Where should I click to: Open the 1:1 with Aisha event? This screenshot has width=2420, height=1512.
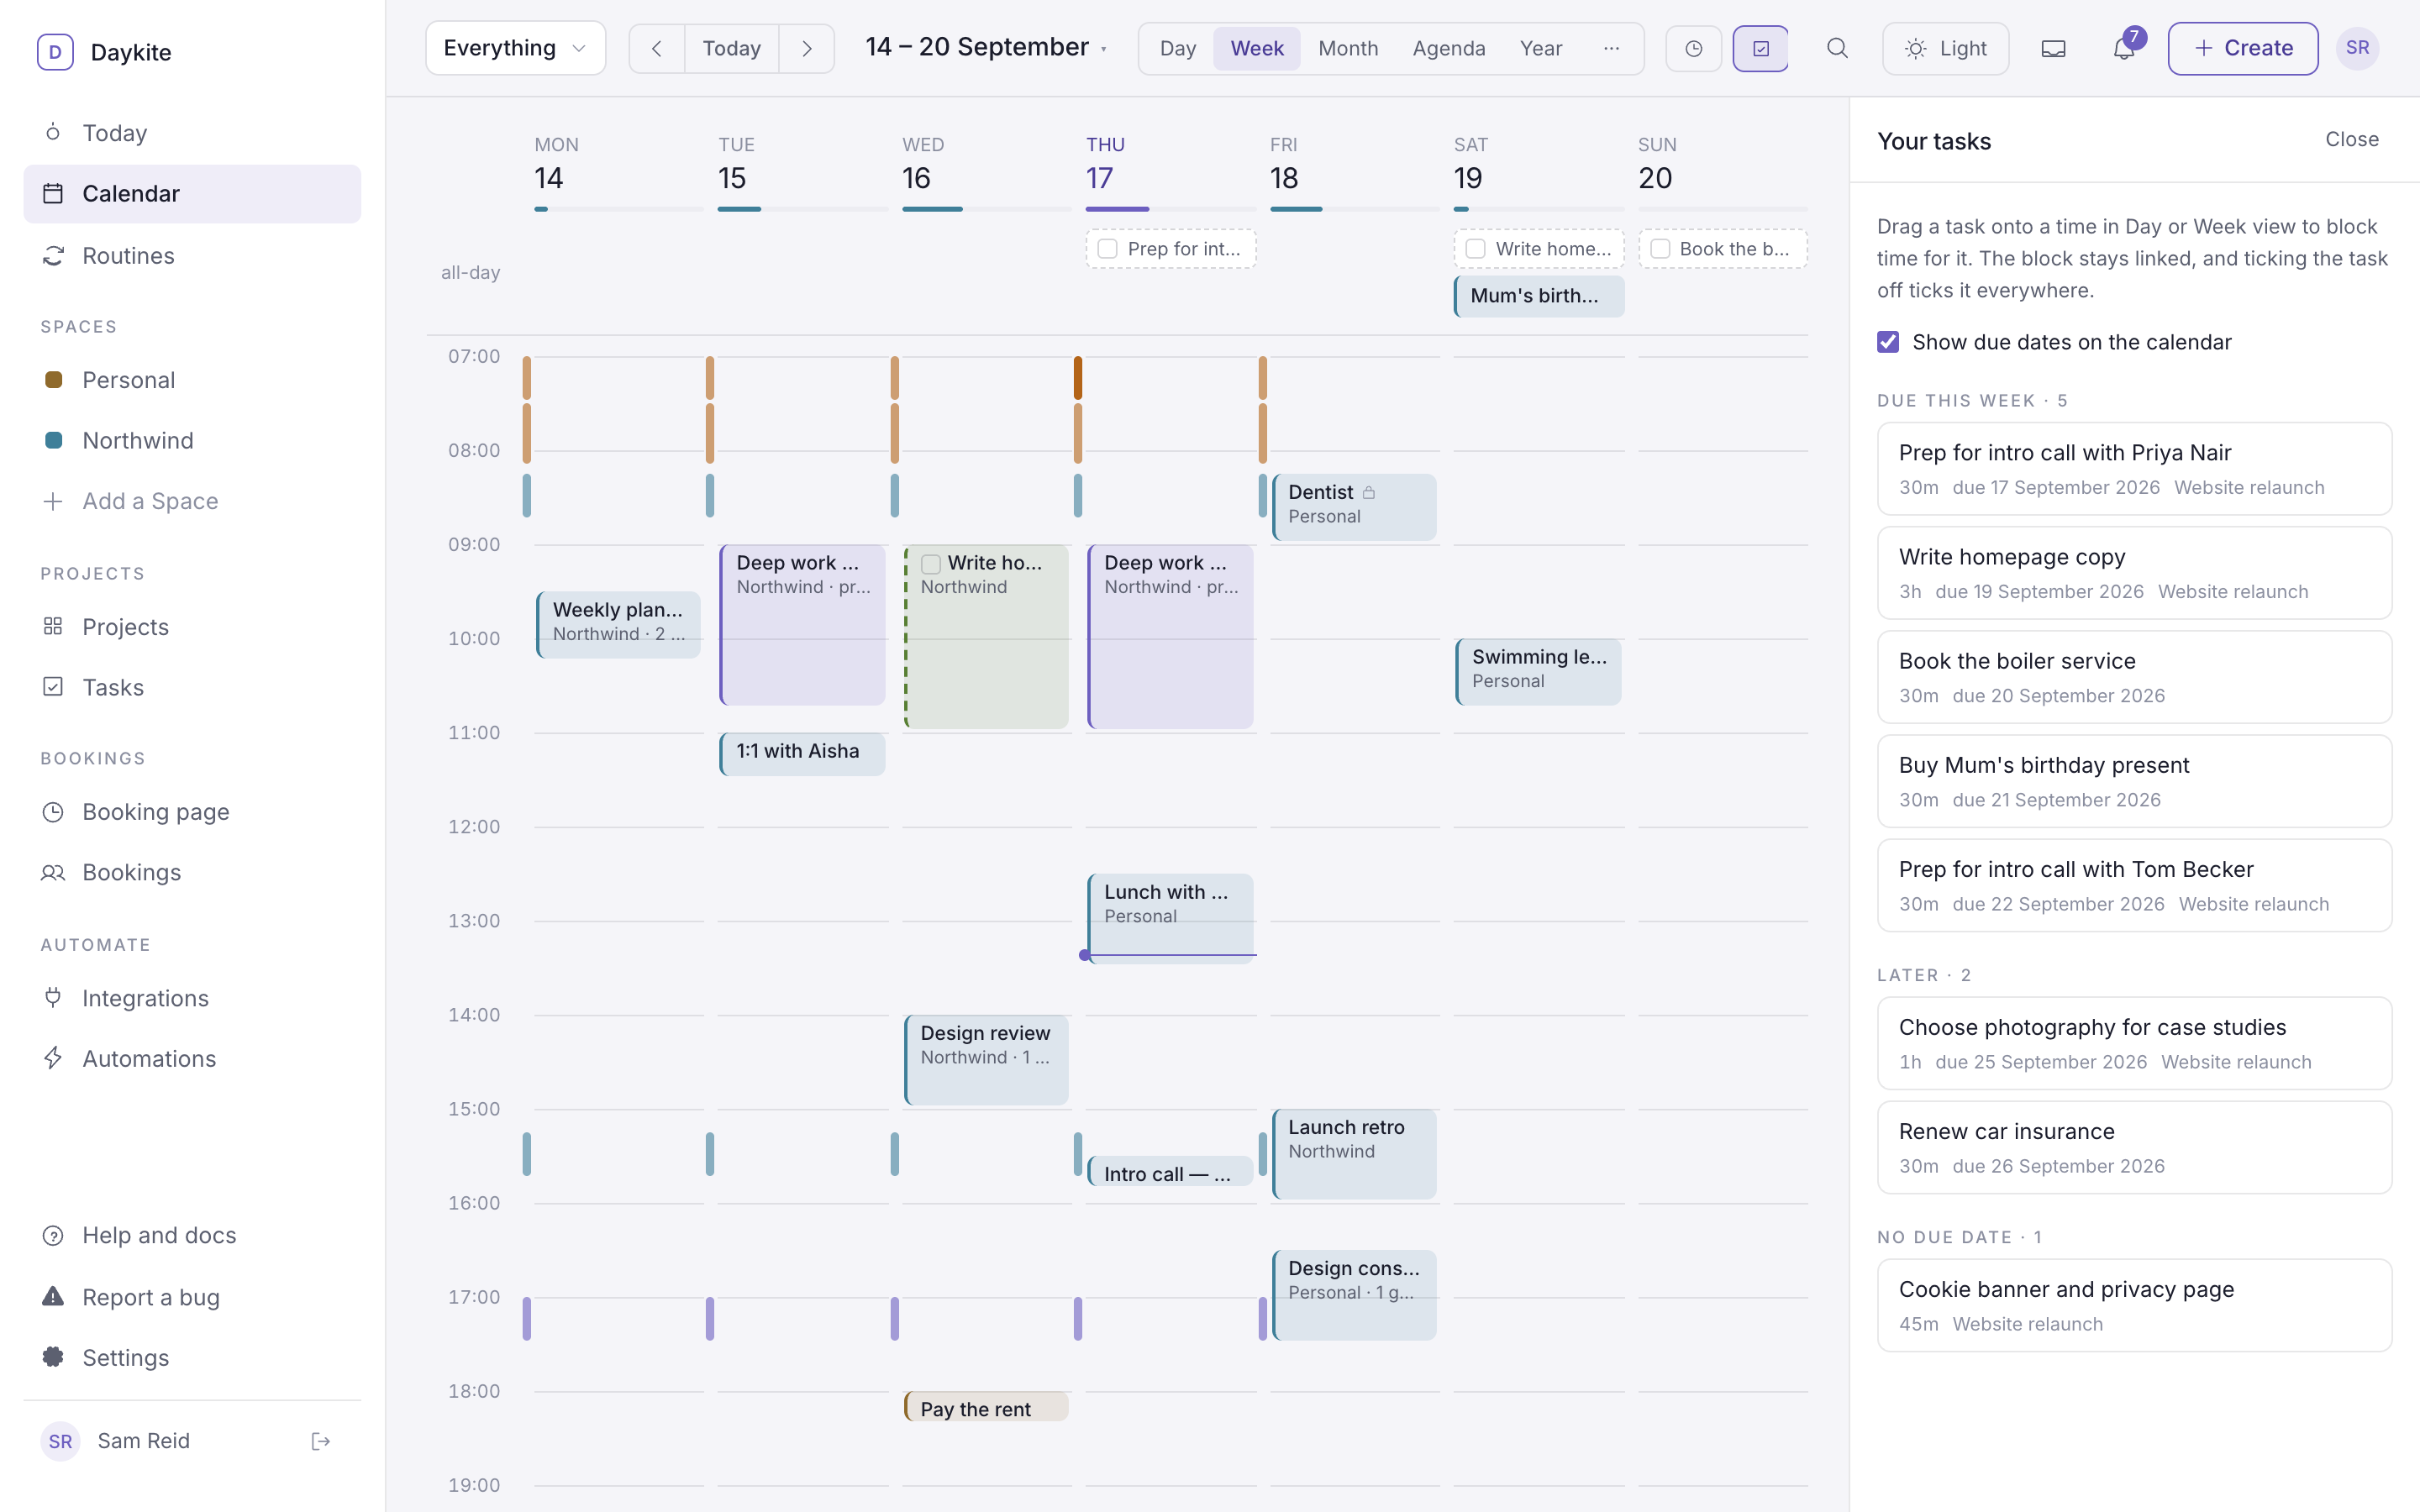click(x=802, y=754)
